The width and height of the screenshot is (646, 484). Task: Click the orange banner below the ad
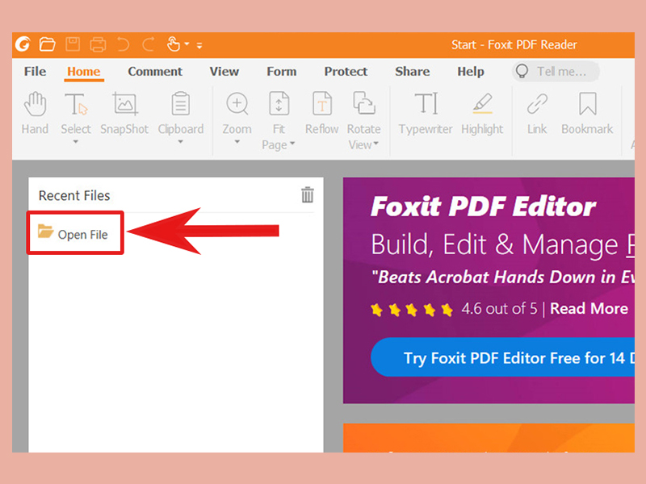click(489, 438)
